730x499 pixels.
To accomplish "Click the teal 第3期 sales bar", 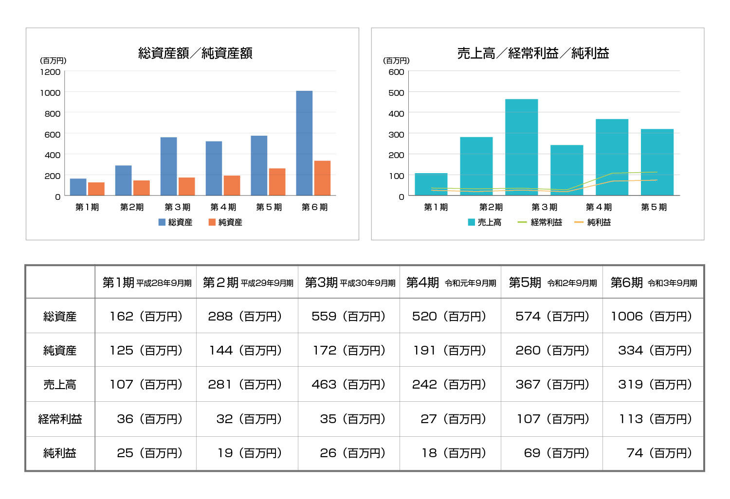I will click(522, 147).
